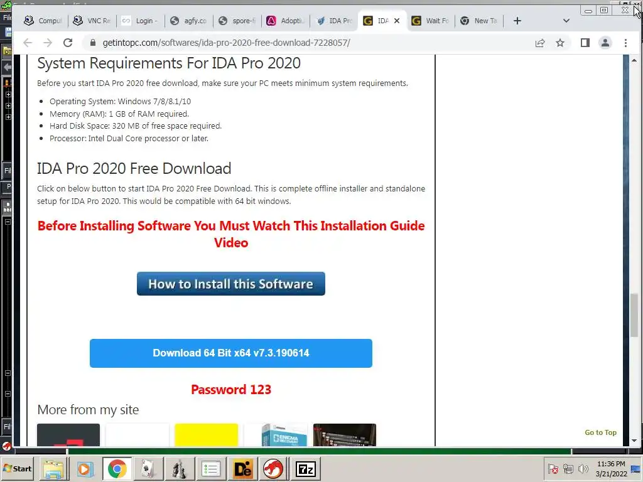
Task: Click How to Install this Software button
Action: 231,284
